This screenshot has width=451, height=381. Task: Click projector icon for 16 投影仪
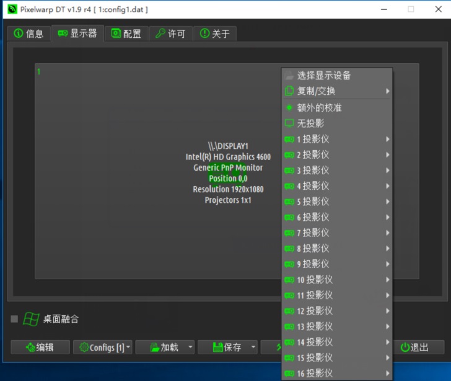coord(289,374)
